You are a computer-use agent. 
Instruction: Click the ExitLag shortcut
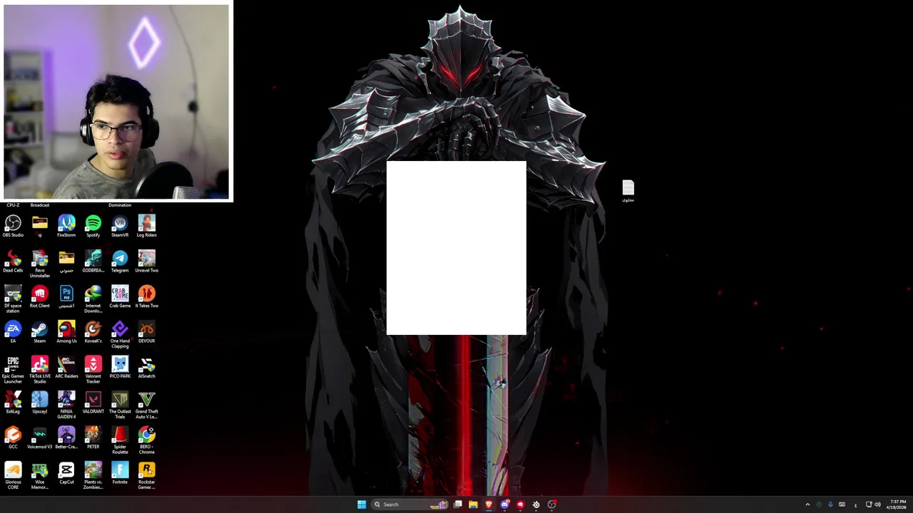[13, 403]
